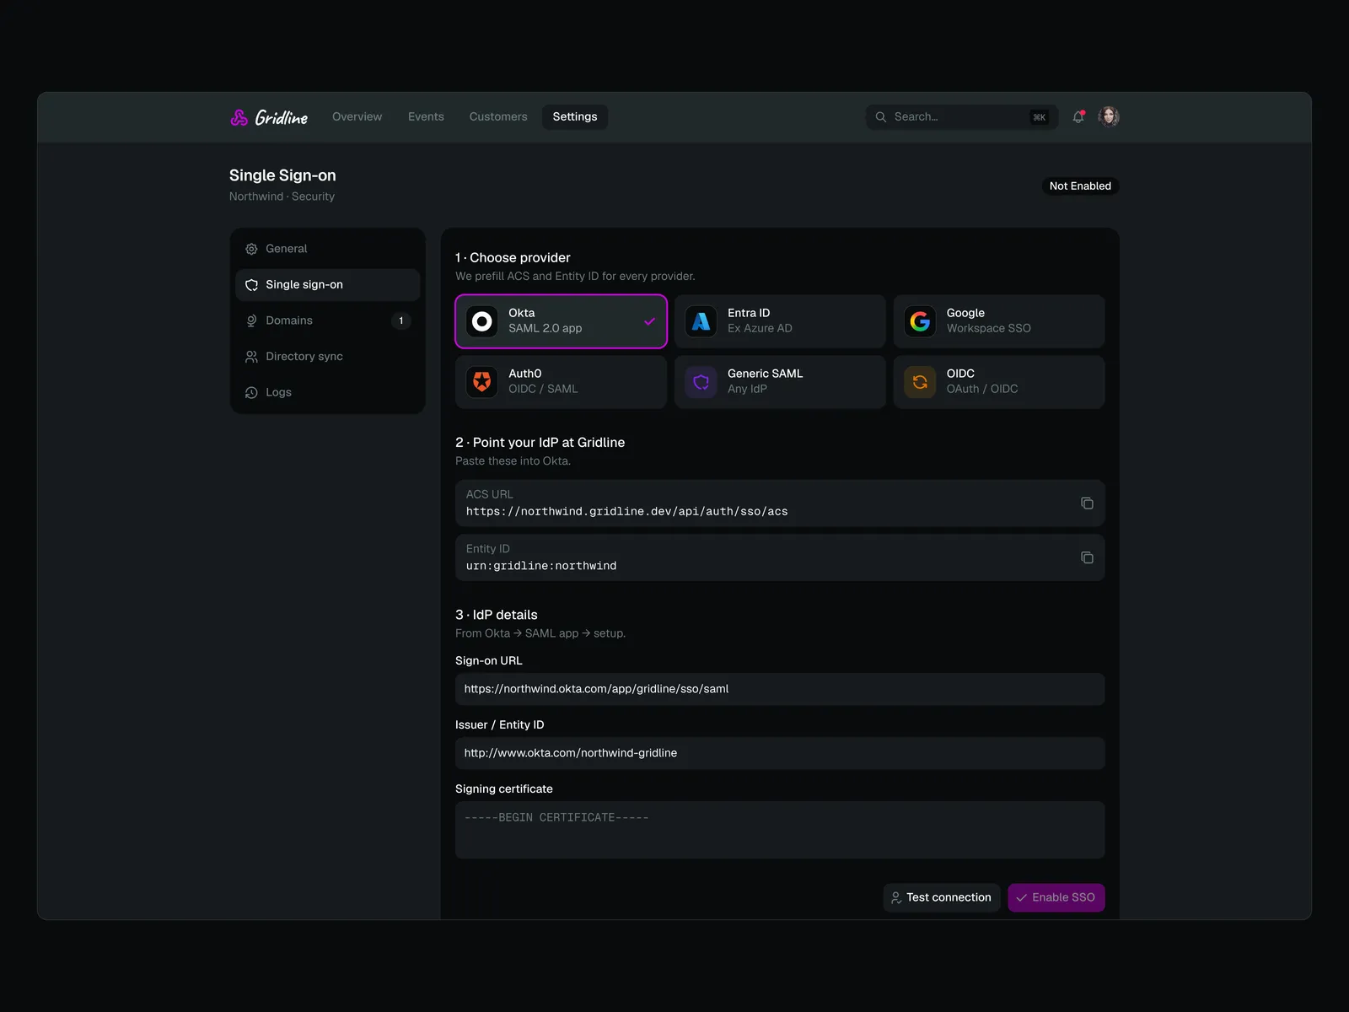
Task: Click the Single sign-on shield icon
Action: [x=251, y=285]
